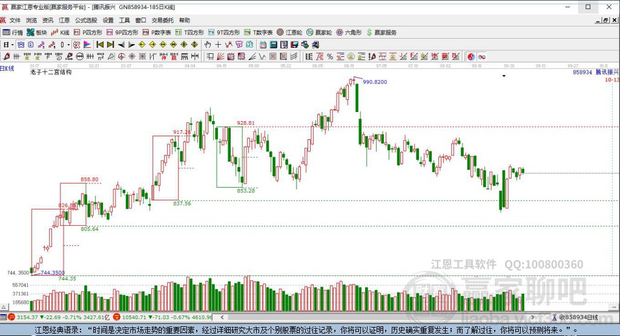Image resolution: width=620 pixels, height=336 pixels.
Task: Select the red pencil drawing tool
Action: coord(6,56)
